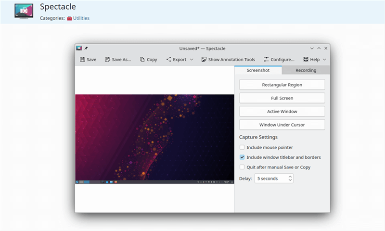Click the Save As... floppy-pencil icon

(x=107, y=59)
